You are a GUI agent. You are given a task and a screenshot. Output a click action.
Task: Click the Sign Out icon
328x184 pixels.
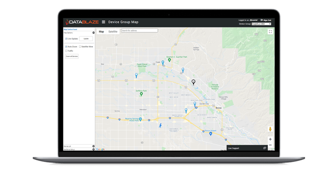[261, 20]
